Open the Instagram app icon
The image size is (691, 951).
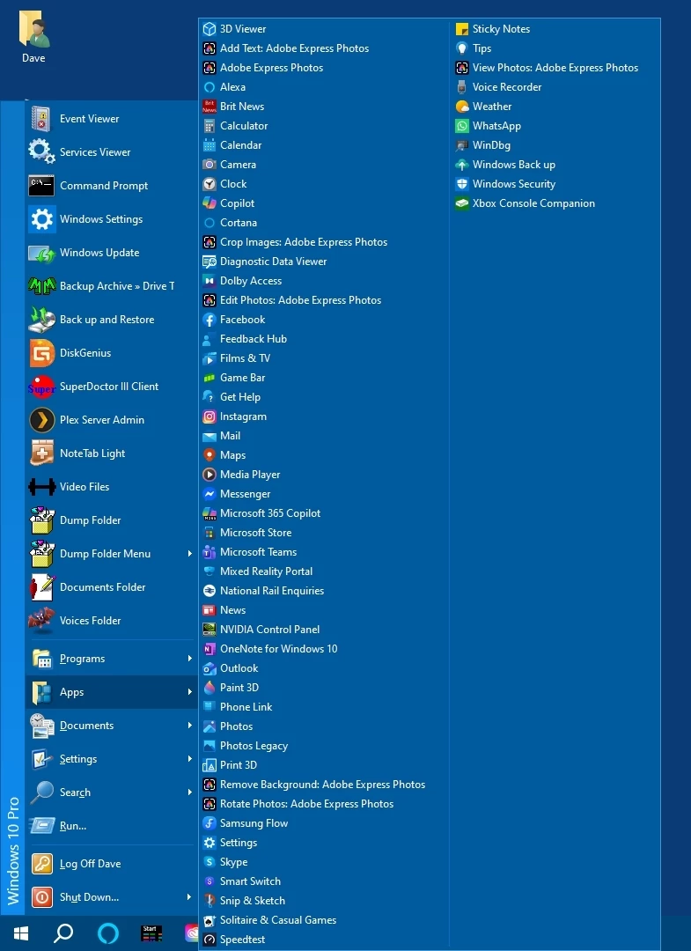coord(210,417)
